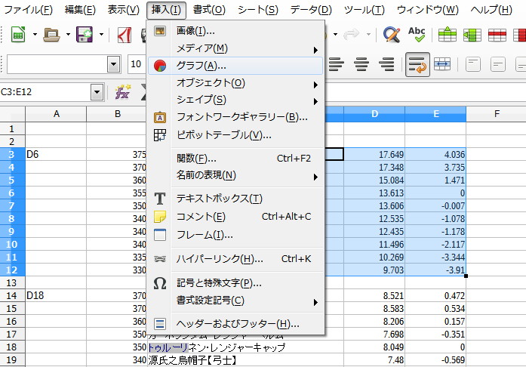The width and height of the screenshot is (526, 367).
Task: Click the New Spreadsheet icon
Action: point(18,34)
